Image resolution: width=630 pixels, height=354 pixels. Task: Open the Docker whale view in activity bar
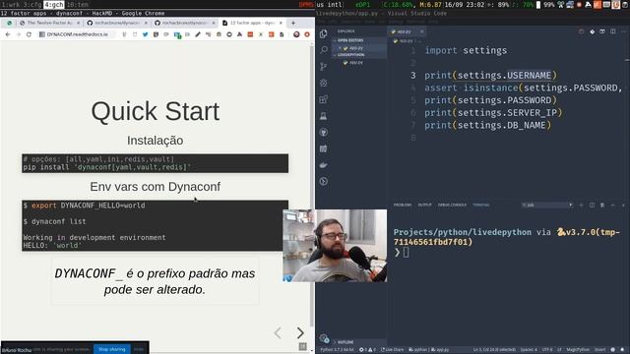(x=324, y=165)
